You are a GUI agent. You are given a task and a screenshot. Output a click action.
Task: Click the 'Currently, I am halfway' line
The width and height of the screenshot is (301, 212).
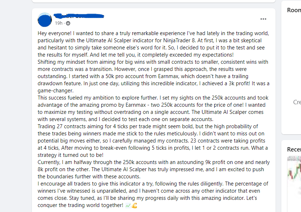tap(68, 162)
